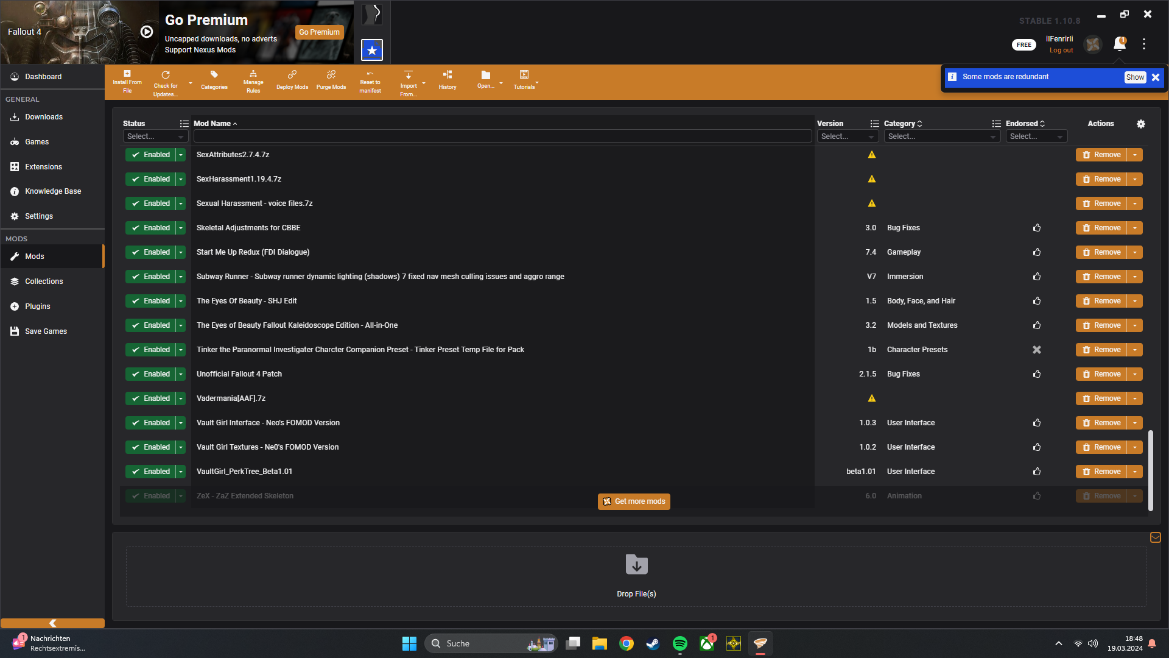Viewport: 1169px width, 658px height.
Task: Endorse Skeletal Adjustments for CBBE thumbs-up
Action: coord(1037,228)
